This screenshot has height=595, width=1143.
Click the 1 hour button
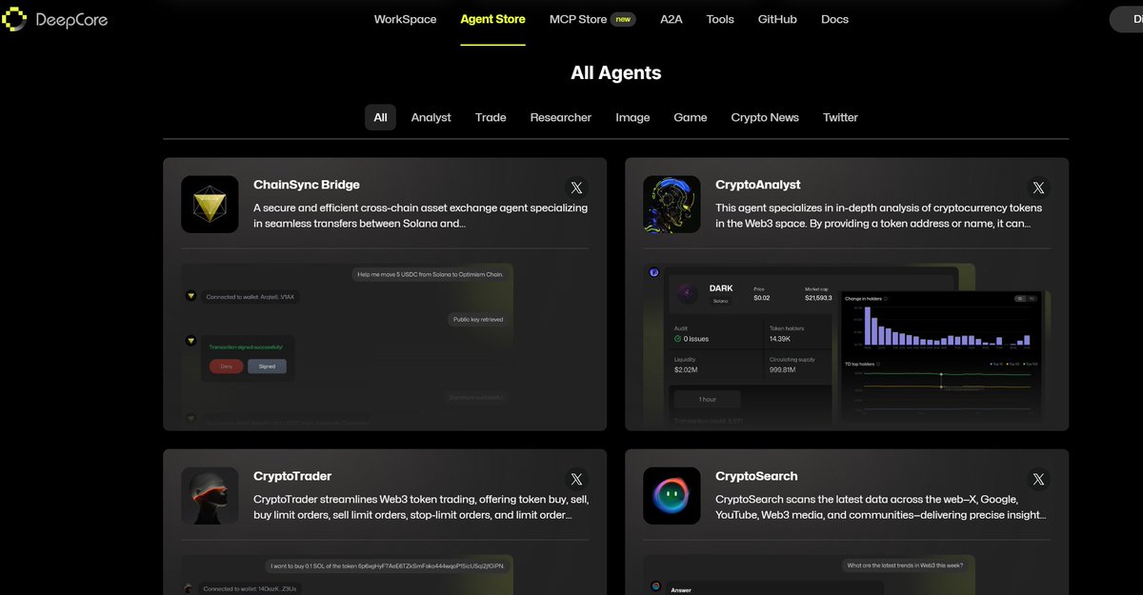coord(708,399)
